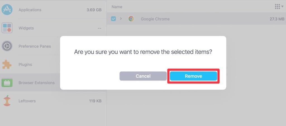286x126 pixels.
Task: Confirm removal with the Remove button
Action: [193, 76]
